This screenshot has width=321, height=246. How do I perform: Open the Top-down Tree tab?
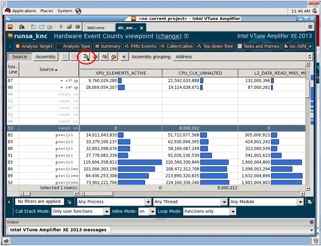coord(215,46)
